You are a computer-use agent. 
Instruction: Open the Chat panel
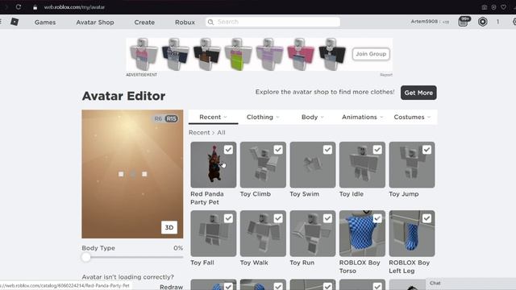click(471, 283)
